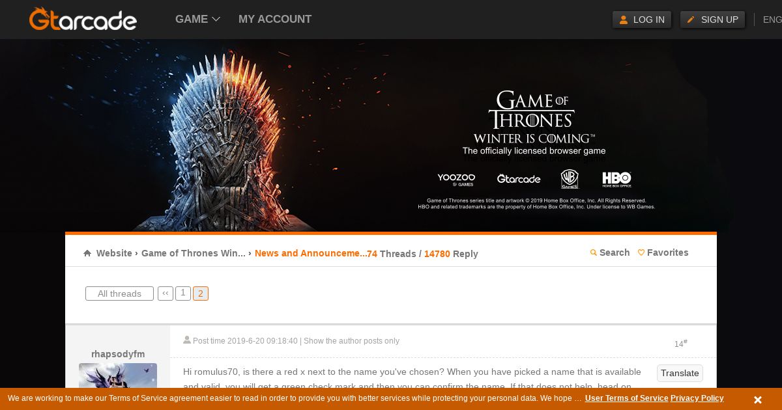Close the terms notification bar
Image resolution: width=782 pixels, height=410 pixels.
point(758,400)
